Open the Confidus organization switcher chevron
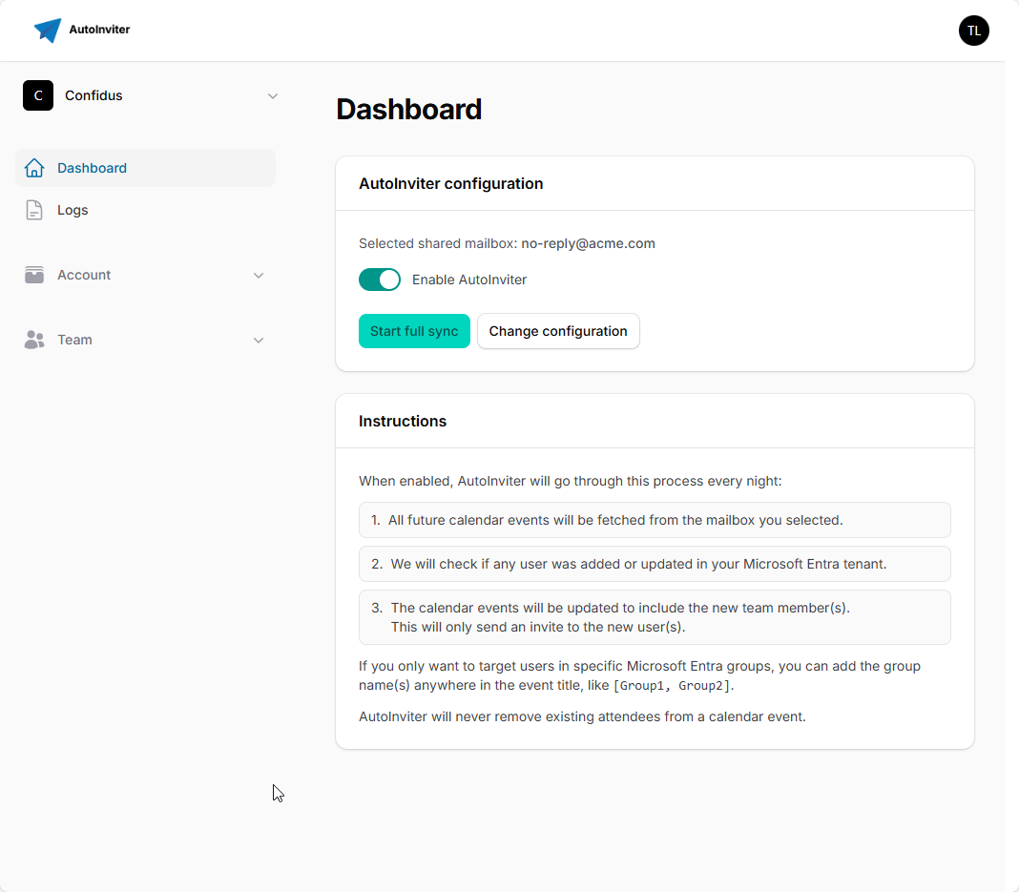Viewport: 1019px width, 892px height. pyautogui.click(x=273, y=95)
